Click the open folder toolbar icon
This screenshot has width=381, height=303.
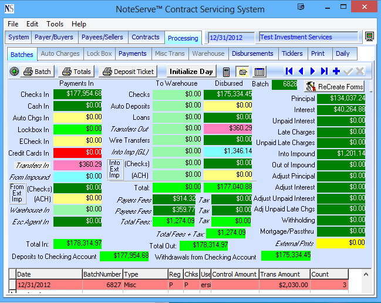coord(241,72)
